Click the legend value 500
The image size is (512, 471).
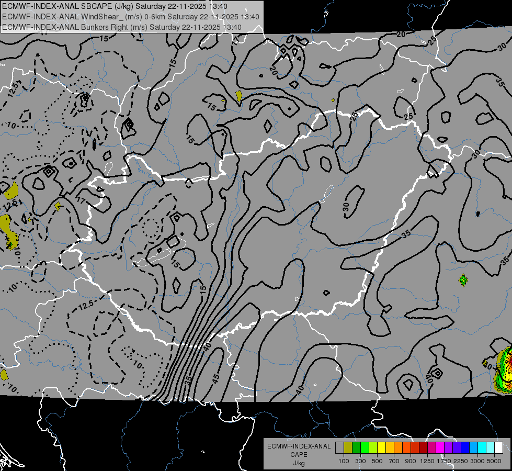point(377,461)
